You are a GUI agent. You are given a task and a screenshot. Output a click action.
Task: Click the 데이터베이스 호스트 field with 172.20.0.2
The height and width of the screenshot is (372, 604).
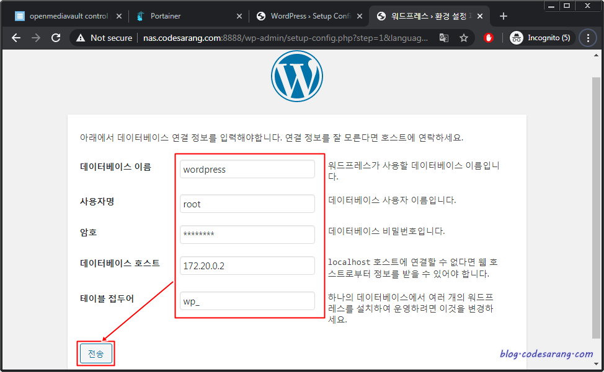tap(247, 266)
